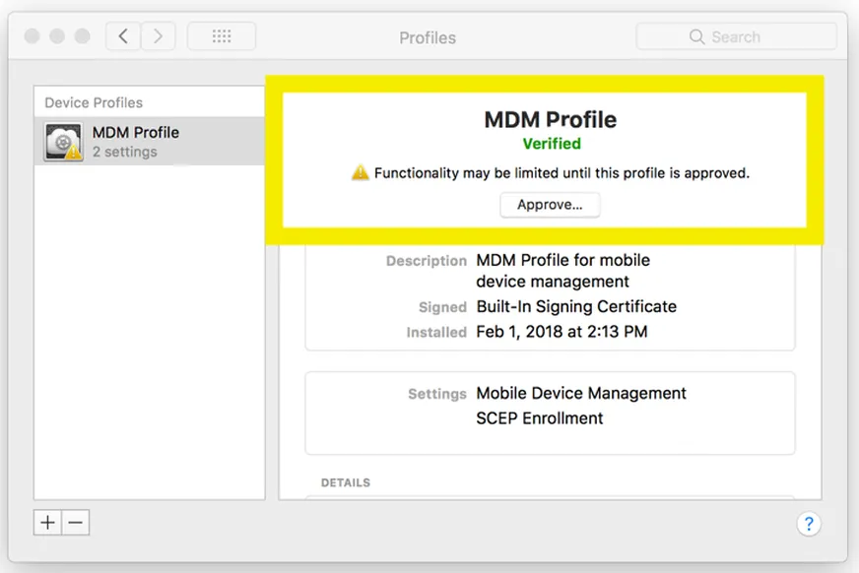Click the Back navigation arrow
The image size is (859, 573).
tap(122, 35)
